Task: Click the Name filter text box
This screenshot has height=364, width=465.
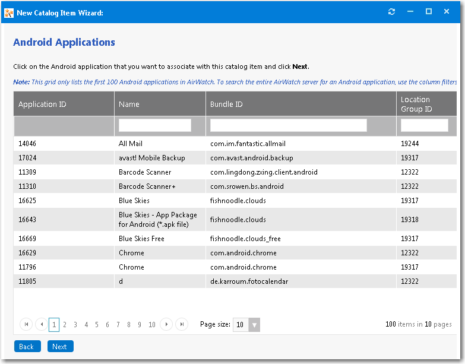Action: (155, 125)
